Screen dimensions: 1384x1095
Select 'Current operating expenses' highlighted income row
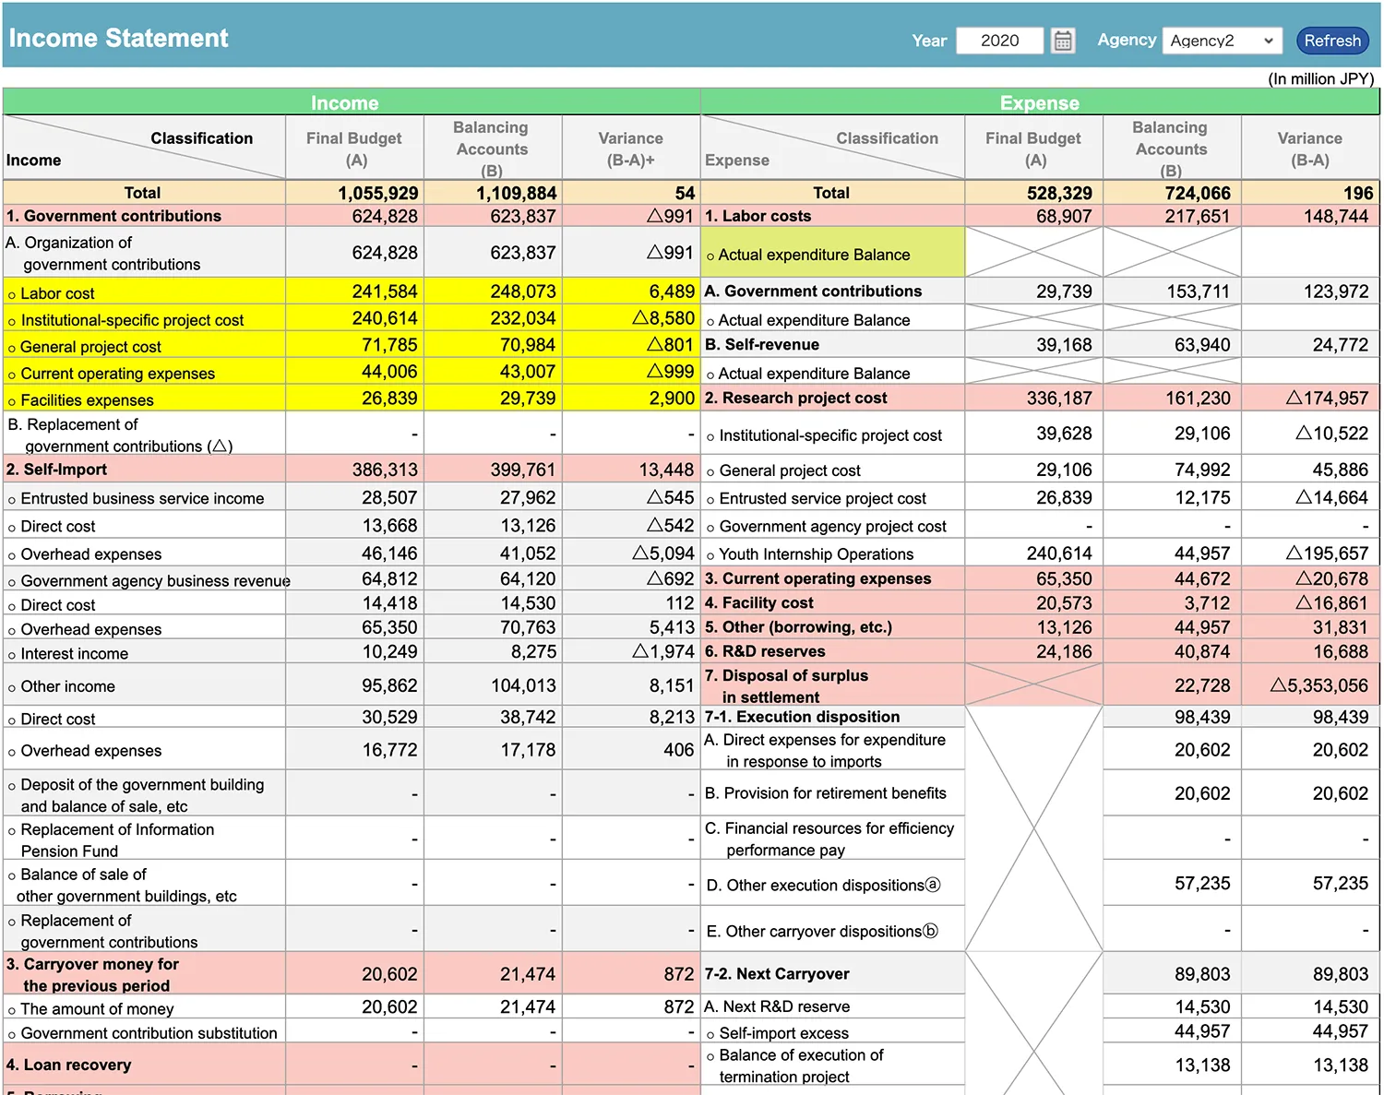pos(352,373)
